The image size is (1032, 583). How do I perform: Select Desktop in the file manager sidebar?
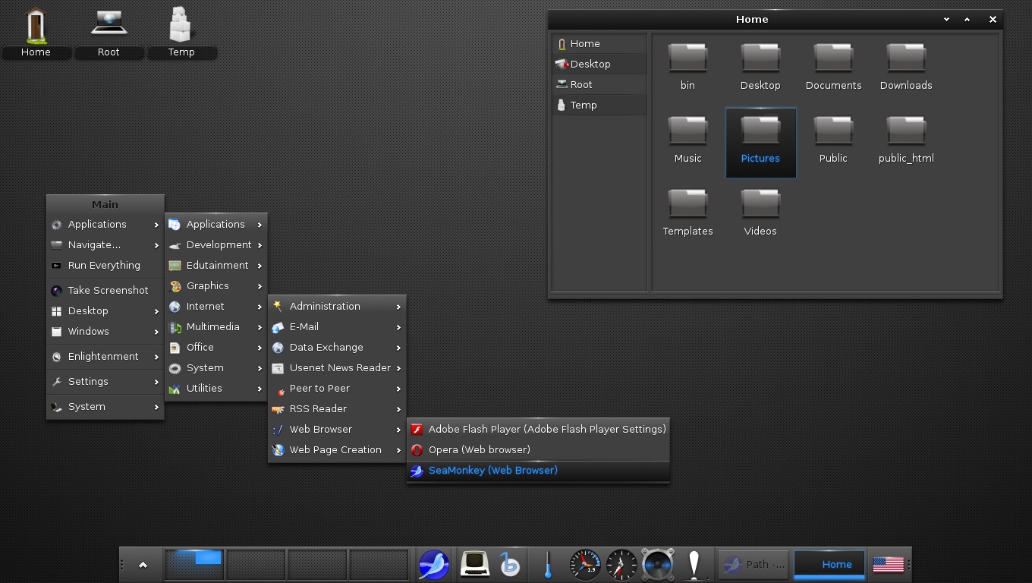tap(590, 64)
